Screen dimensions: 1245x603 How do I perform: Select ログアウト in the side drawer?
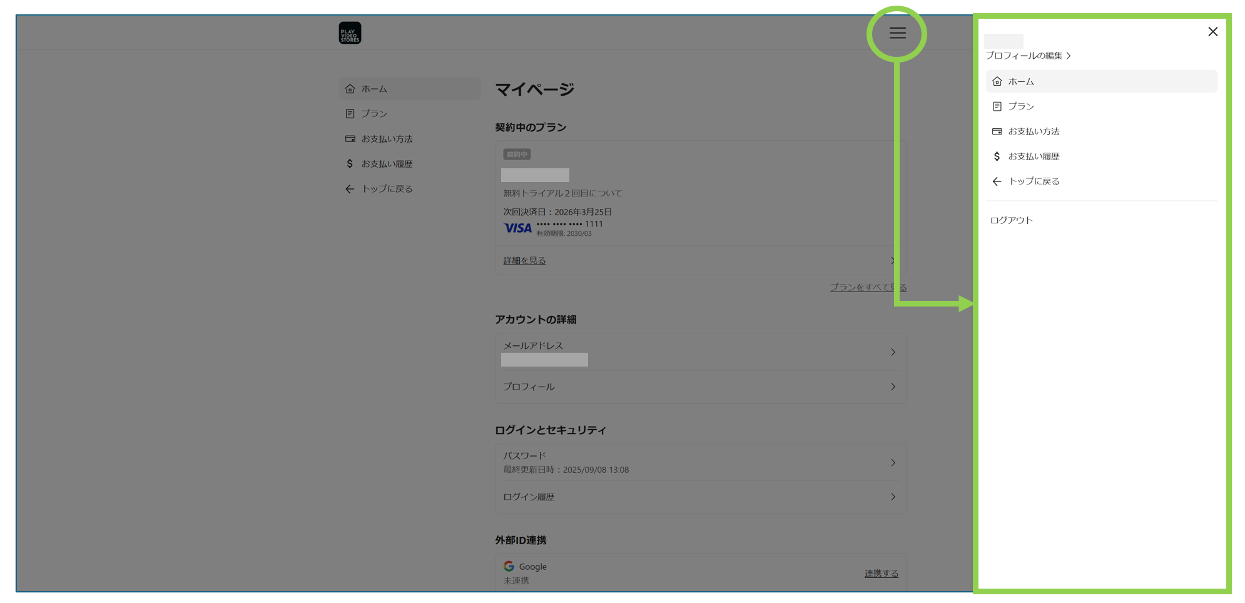click(1011, 220)
